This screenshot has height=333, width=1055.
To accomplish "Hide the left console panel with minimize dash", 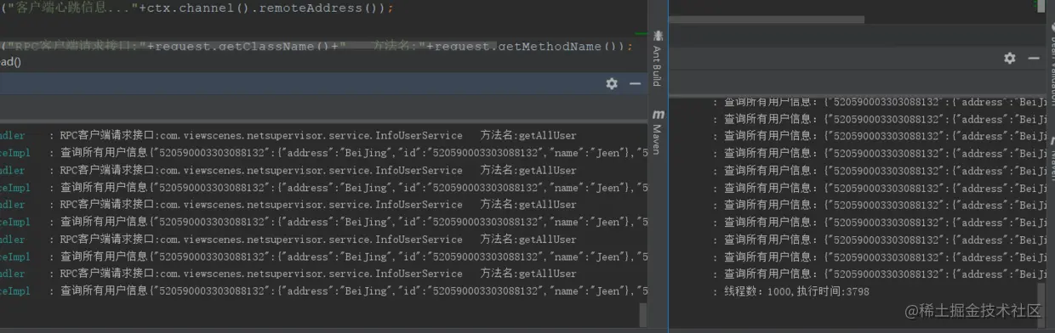I will [635, 83].
